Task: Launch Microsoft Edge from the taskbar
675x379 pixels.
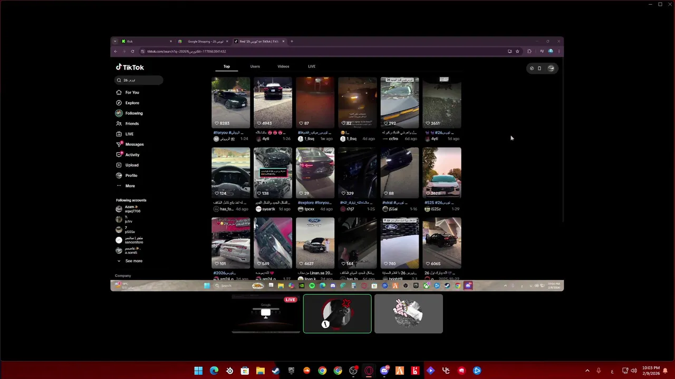Action: pos(214,371)
